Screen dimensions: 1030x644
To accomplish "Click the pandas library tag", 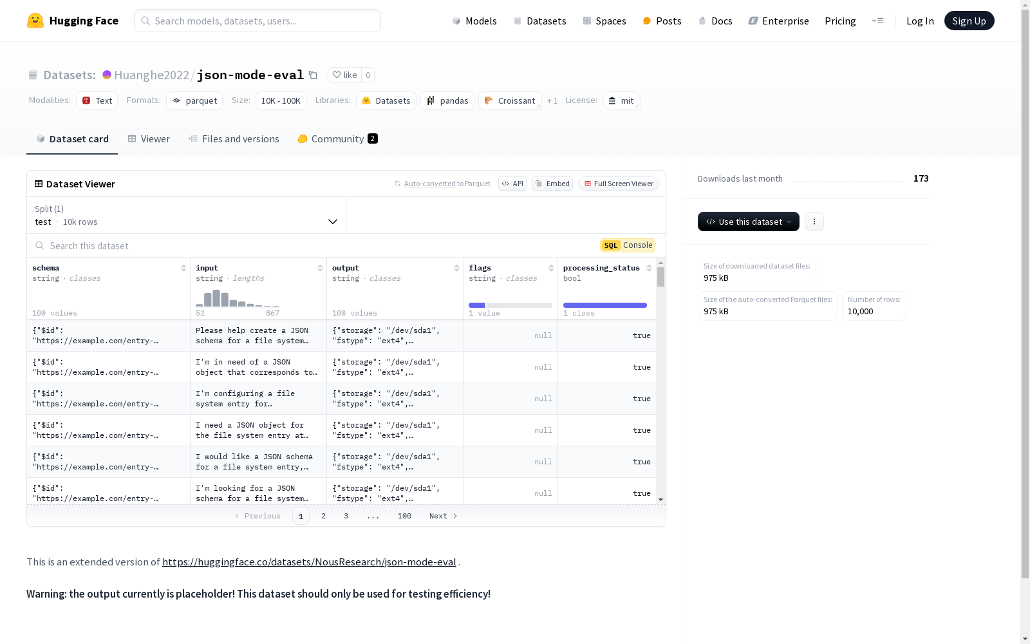I will [447, 100].
